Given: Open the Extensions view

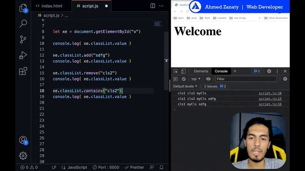Looking at the screenshot, I should point(23,71).
